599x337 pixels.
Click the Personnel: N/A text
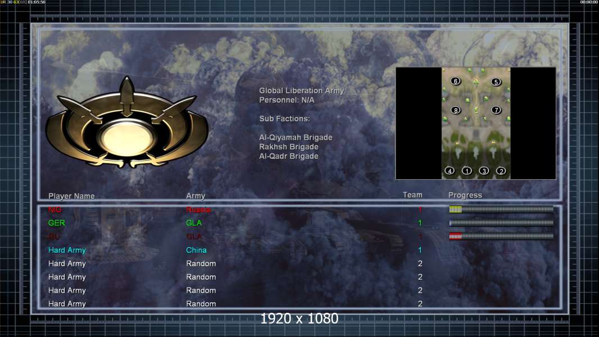287,100
